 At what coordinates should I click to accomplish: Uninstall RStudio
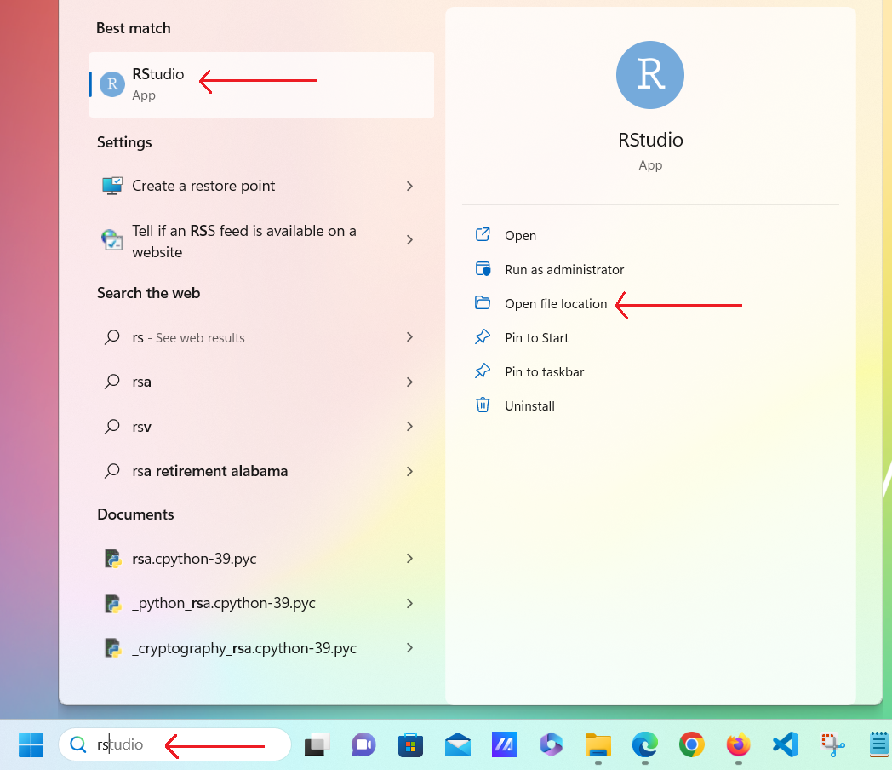(x=529, y=406)
